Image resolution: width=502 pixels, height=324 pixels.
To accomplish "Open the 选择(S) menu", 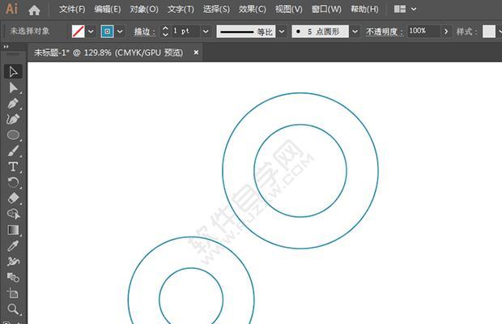I will click(x=216, y=9).
